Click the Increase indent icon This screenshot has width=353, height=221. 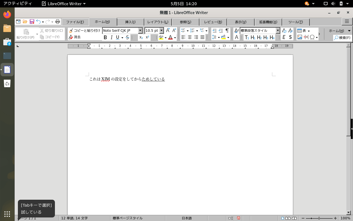point(215,31)
